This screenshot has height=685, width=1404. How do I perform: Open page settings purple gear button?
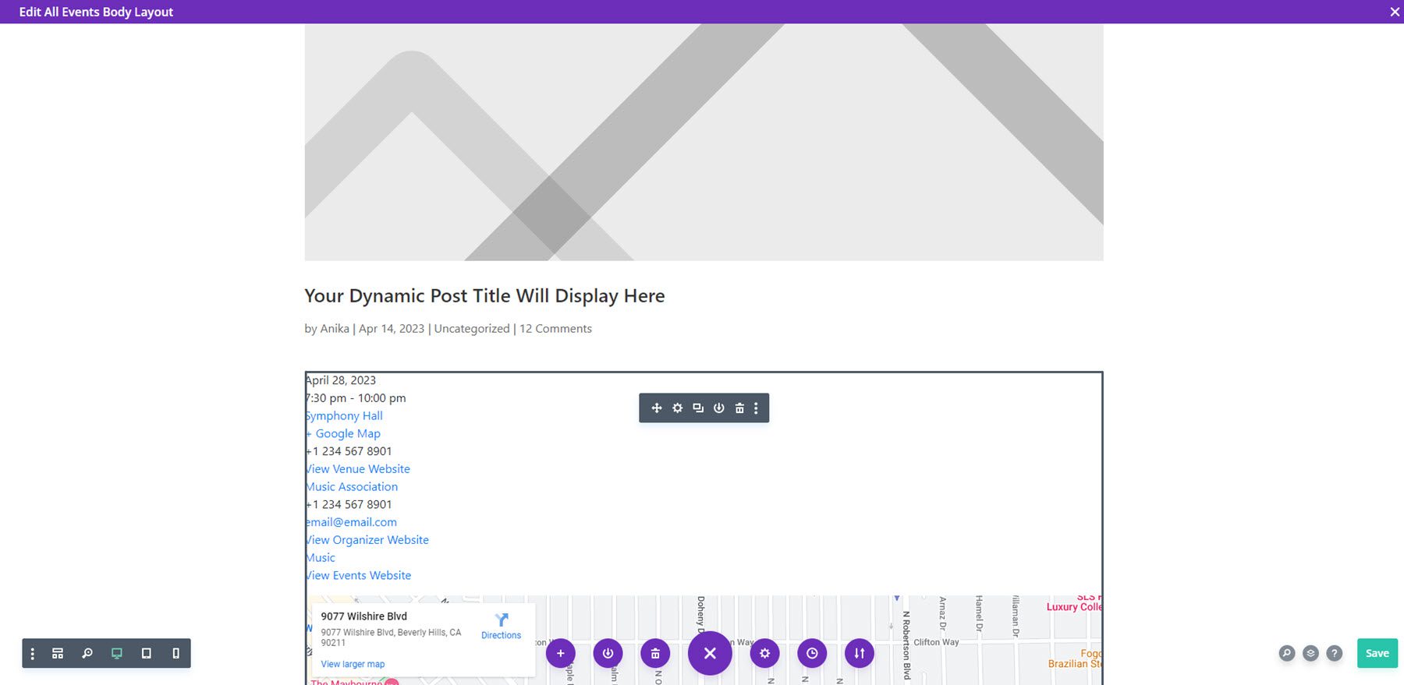click(764, 653)
